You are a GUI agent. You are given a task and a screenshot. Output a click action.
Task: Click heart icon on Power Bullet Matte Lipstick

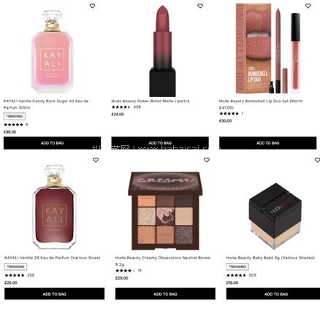coord(200,6)
